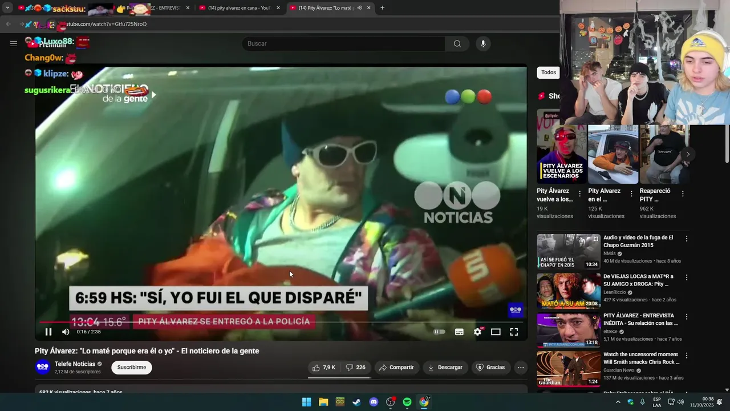Viewport: 730px width, 411px height.
Task: Open options for Pity Alvarez en el short
Action: tap(631, 194)
